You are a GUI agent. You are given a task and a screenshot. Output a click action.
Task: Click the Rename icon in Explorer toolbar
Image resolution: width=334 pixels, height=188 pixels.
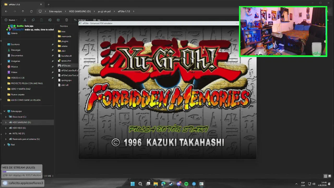tap(50, 20)
